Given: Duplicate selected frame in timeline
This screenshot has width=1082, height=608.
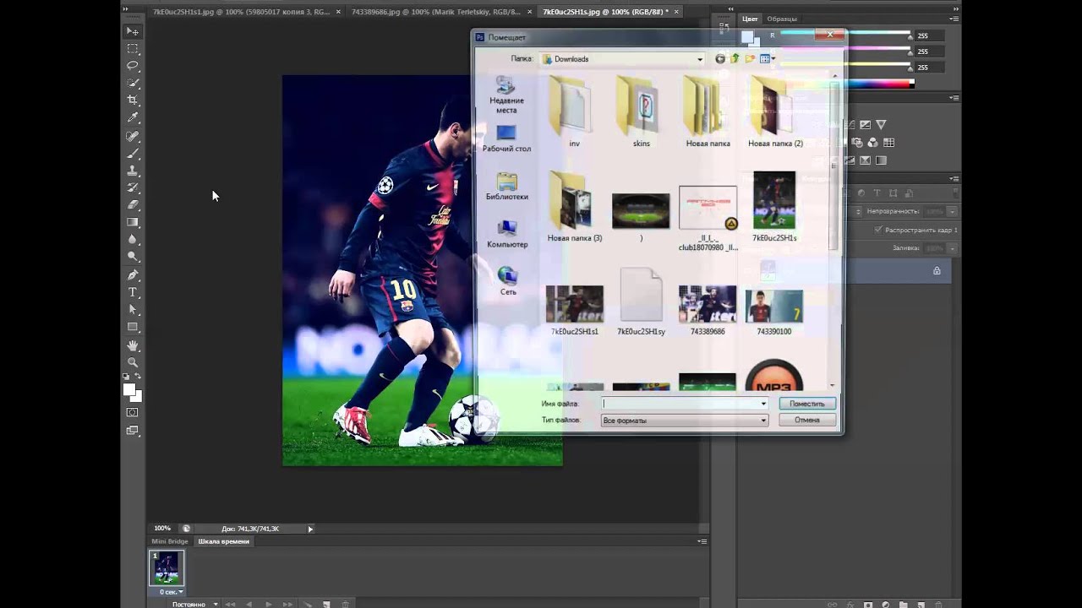Looking at the screenshot, I should 326,605.
